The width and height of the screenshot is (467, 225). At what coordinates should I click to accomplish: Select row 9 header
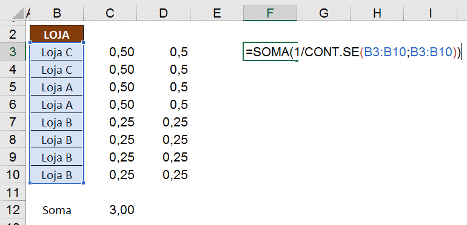click(13, 157)
